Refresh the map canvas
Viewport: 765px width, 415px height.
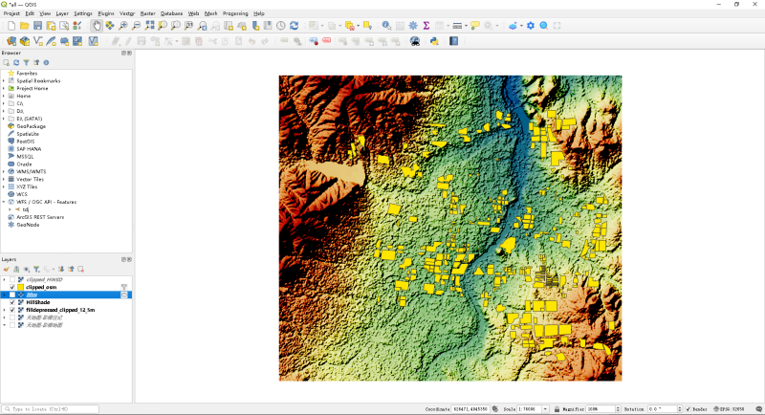(x=294, y=26)
